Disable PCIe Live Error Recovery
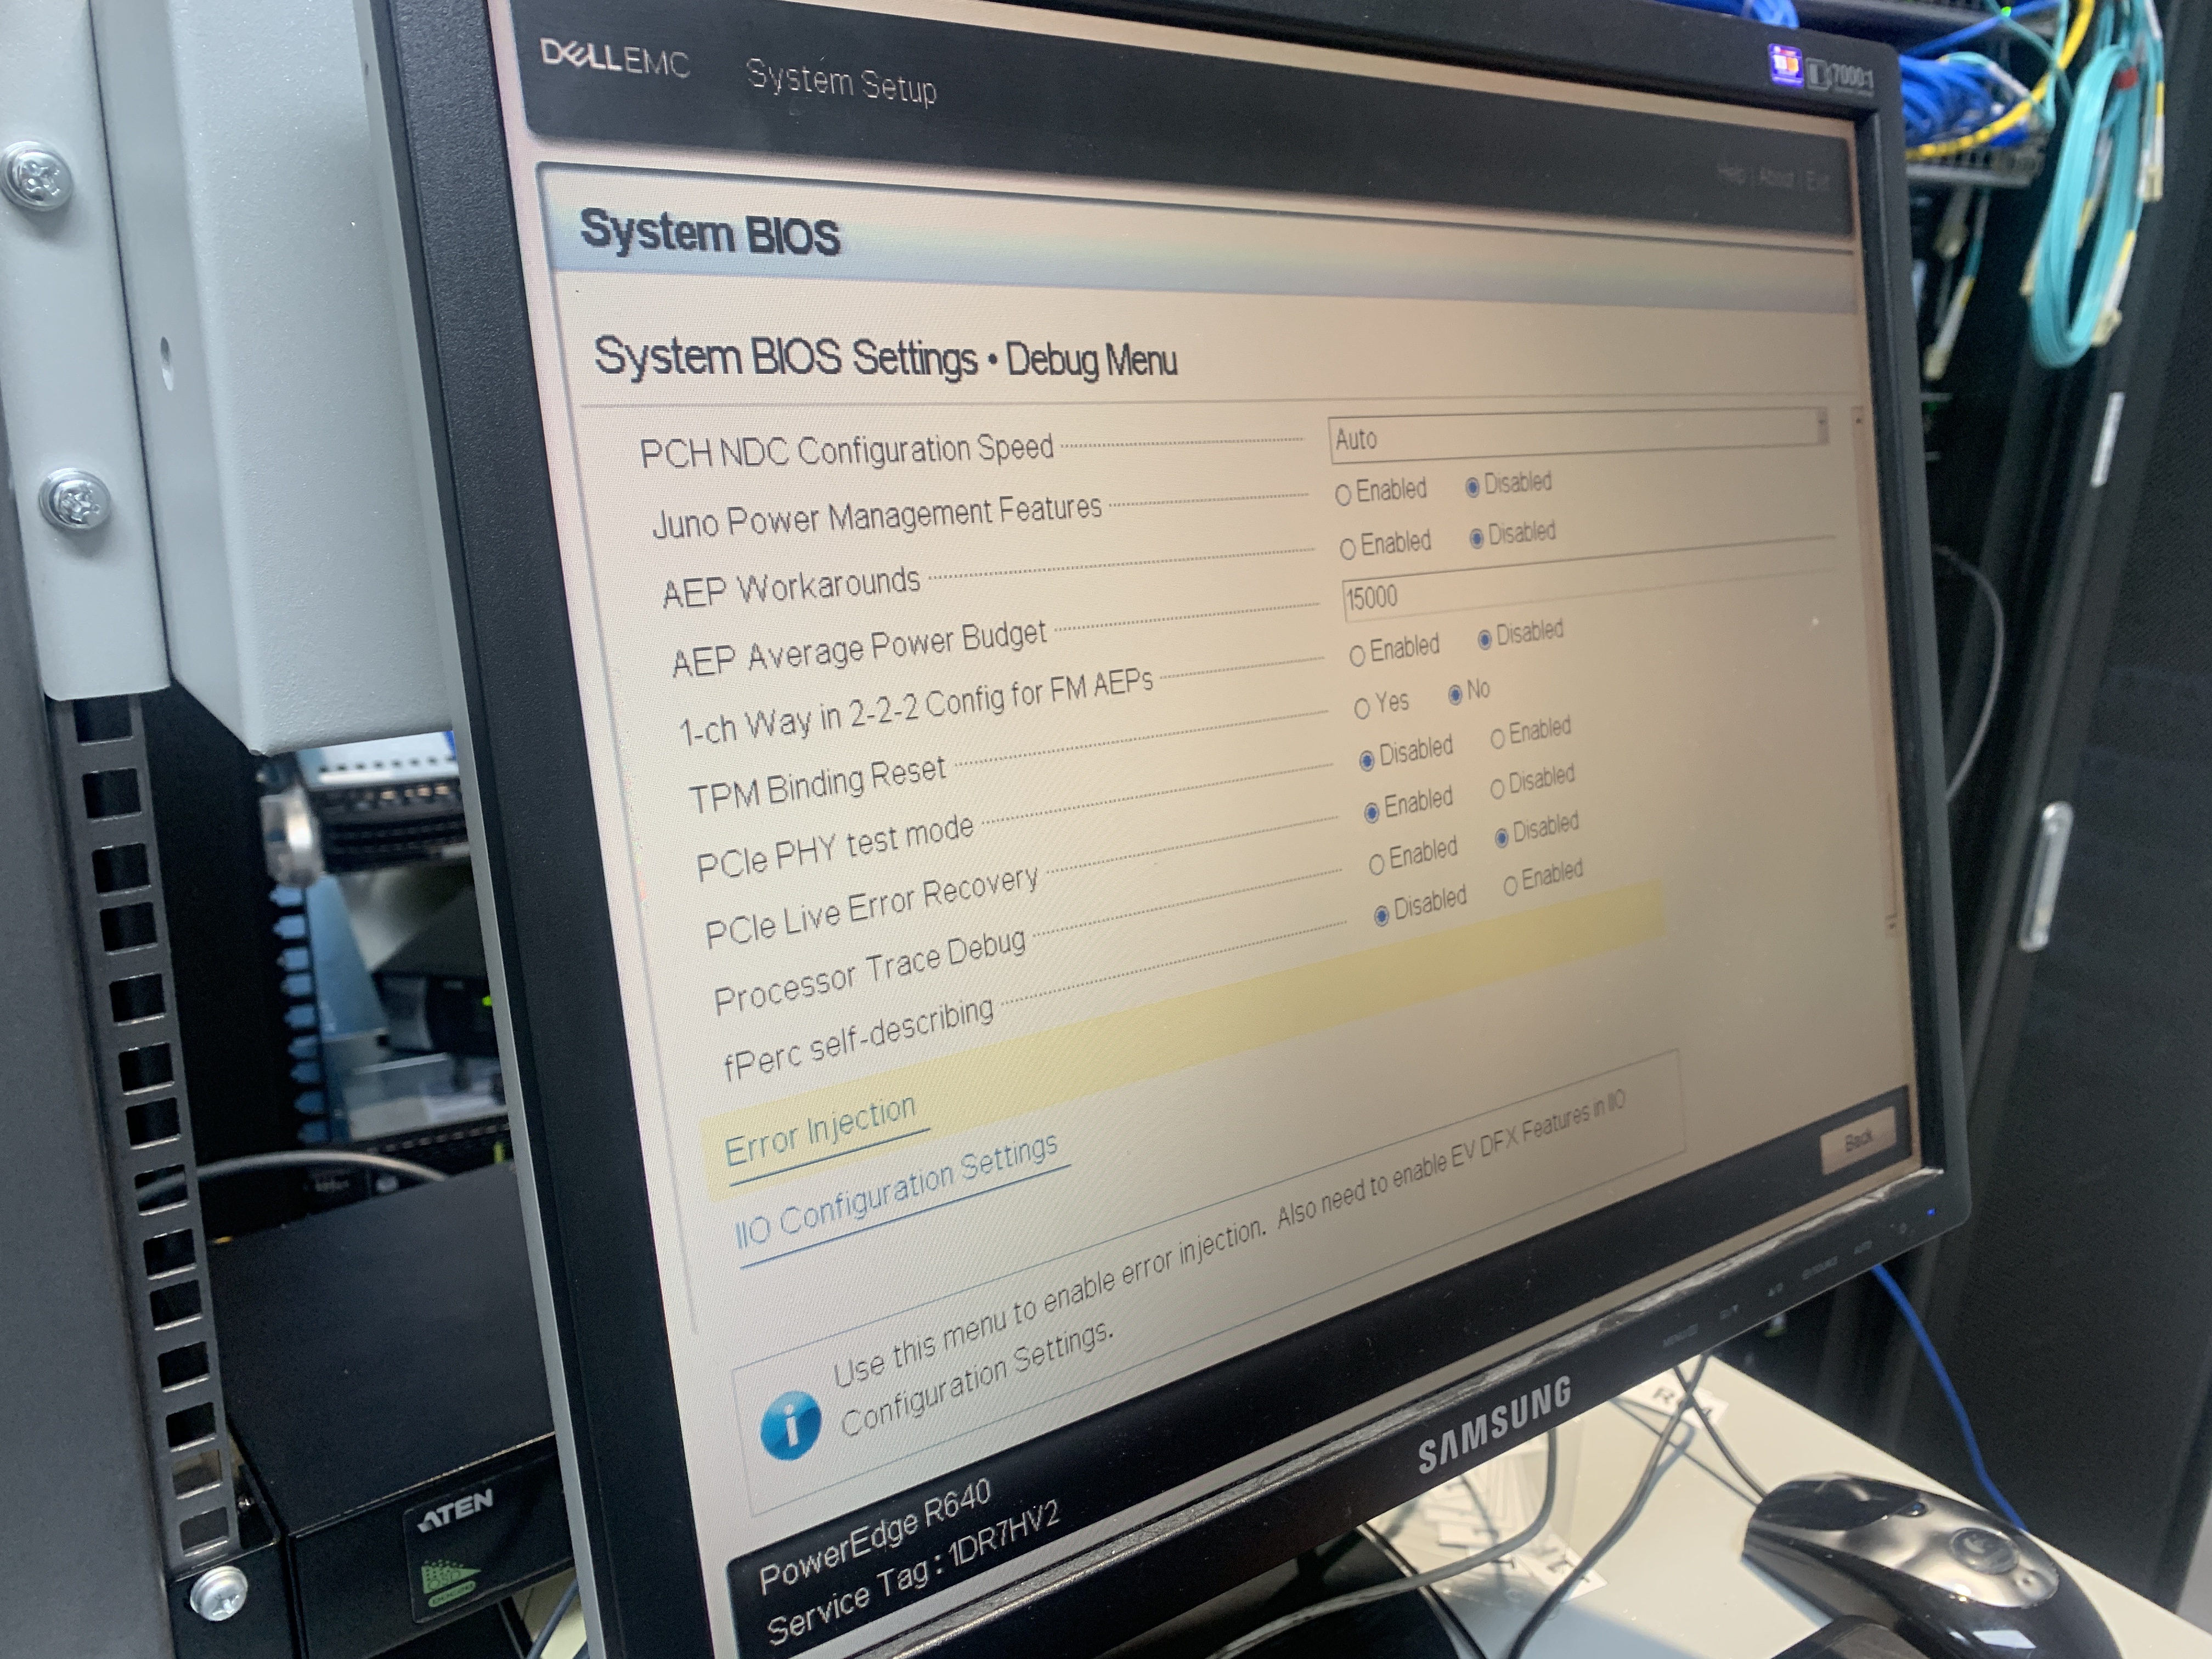 tap(1497, 788)
